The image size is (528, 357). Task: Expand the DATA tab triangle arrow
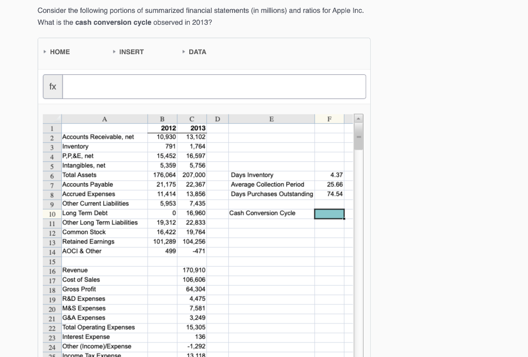(x=184, y=52)
